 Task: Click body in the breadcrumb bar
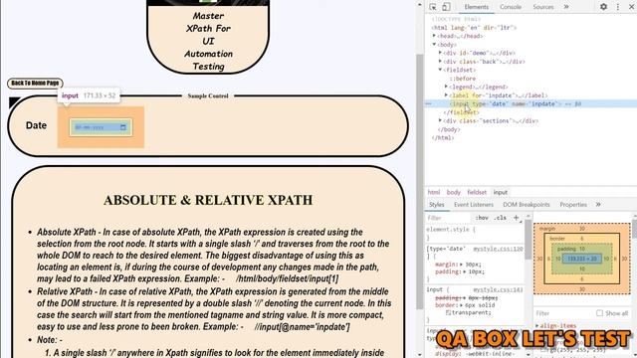pyautogui.click(x=454, y=192)
